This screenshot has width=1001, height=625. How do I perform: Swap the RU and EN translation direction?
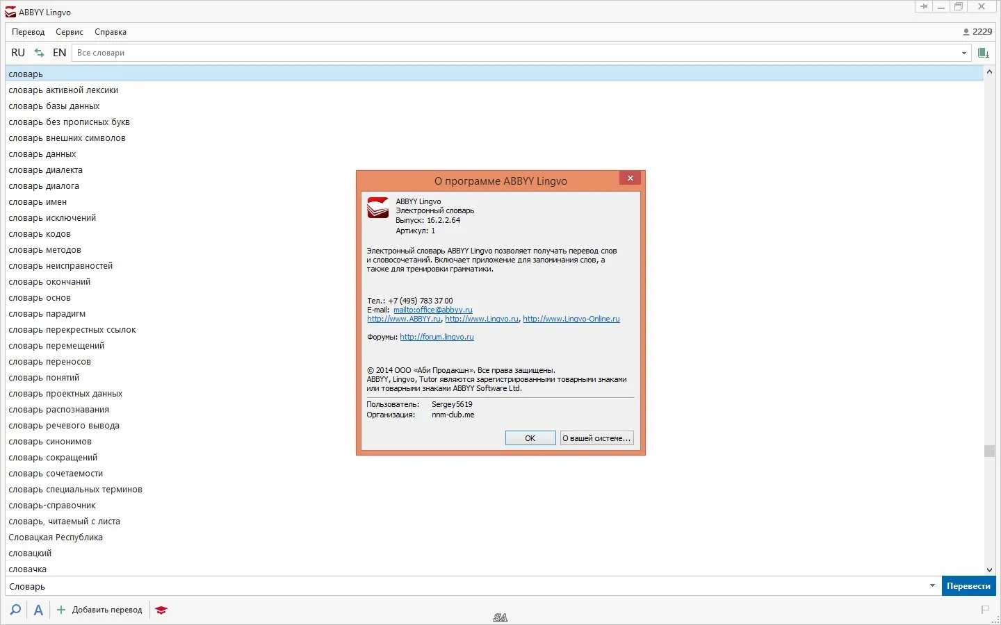click(x=40, y=53)
